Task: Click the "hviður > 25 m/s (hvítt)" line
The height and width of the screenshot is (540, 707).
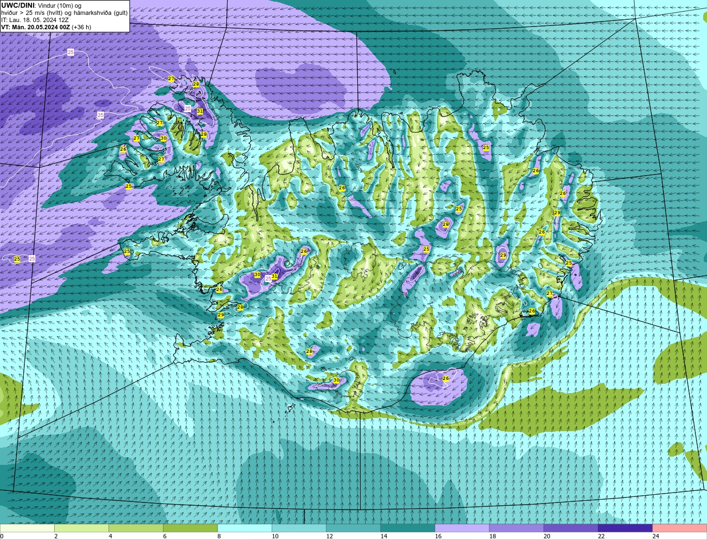Action: [x=31, y=13]
